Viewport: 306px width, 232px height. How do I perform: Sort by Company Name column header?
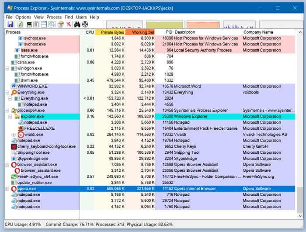[x=258, y=32]
